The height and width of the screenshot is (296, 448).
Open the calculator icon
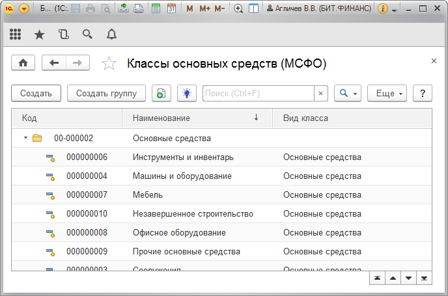point(156,8)
